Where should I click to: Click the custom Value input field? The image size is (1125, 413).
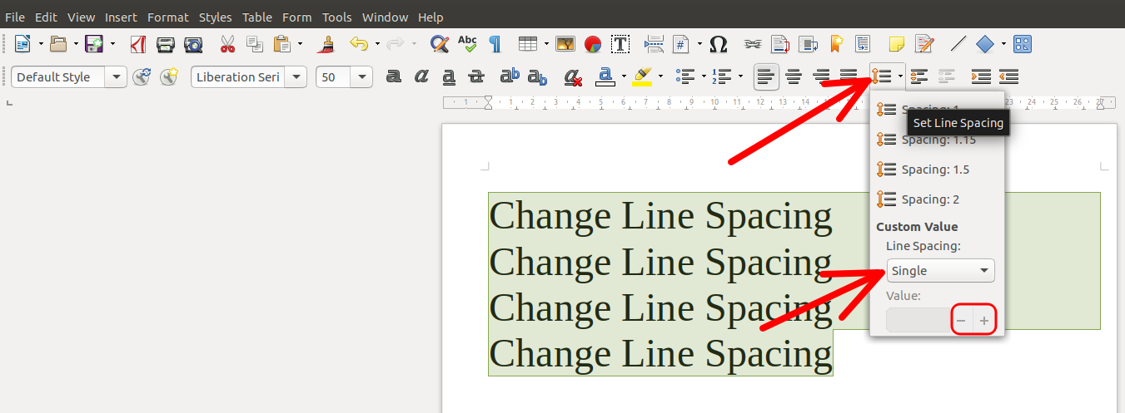pyautogui.click(x=918, y=320)
